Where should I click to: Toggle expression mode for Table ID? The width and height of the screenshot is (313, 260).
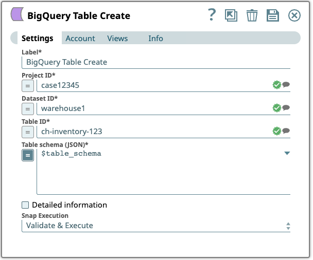pos(28,132)
